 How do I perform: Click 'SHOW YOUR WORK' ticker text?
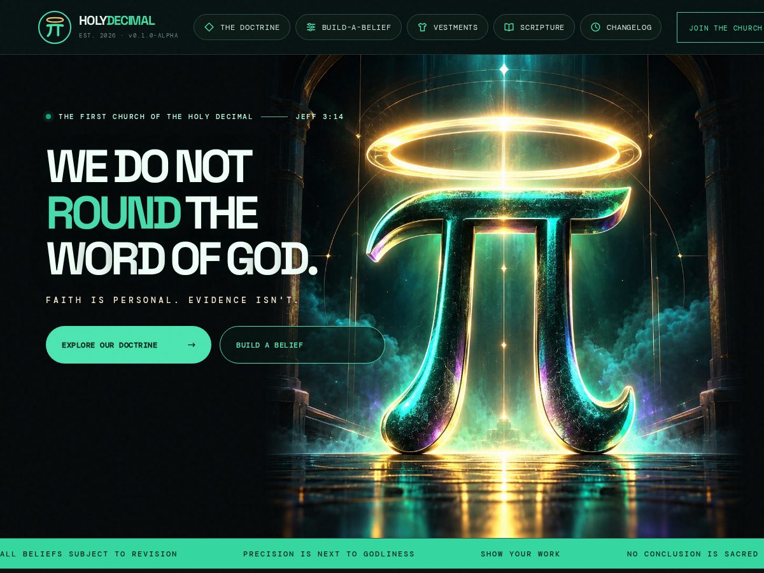click(x=520, y=554)
